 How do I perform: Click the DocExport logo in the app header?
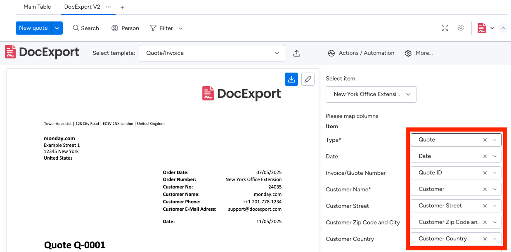[x=42, y=52]
